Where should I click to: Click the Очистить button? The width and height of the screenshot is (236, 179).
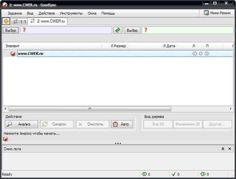[x=92, y=124]
